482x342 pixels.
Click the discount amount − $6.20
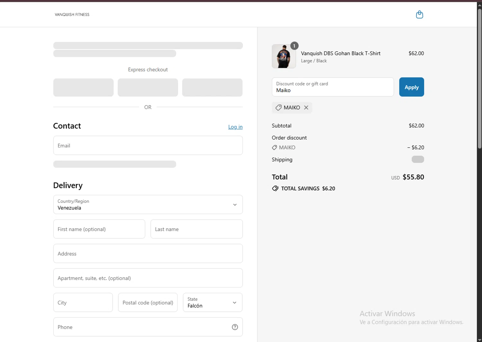pos(415,147)
